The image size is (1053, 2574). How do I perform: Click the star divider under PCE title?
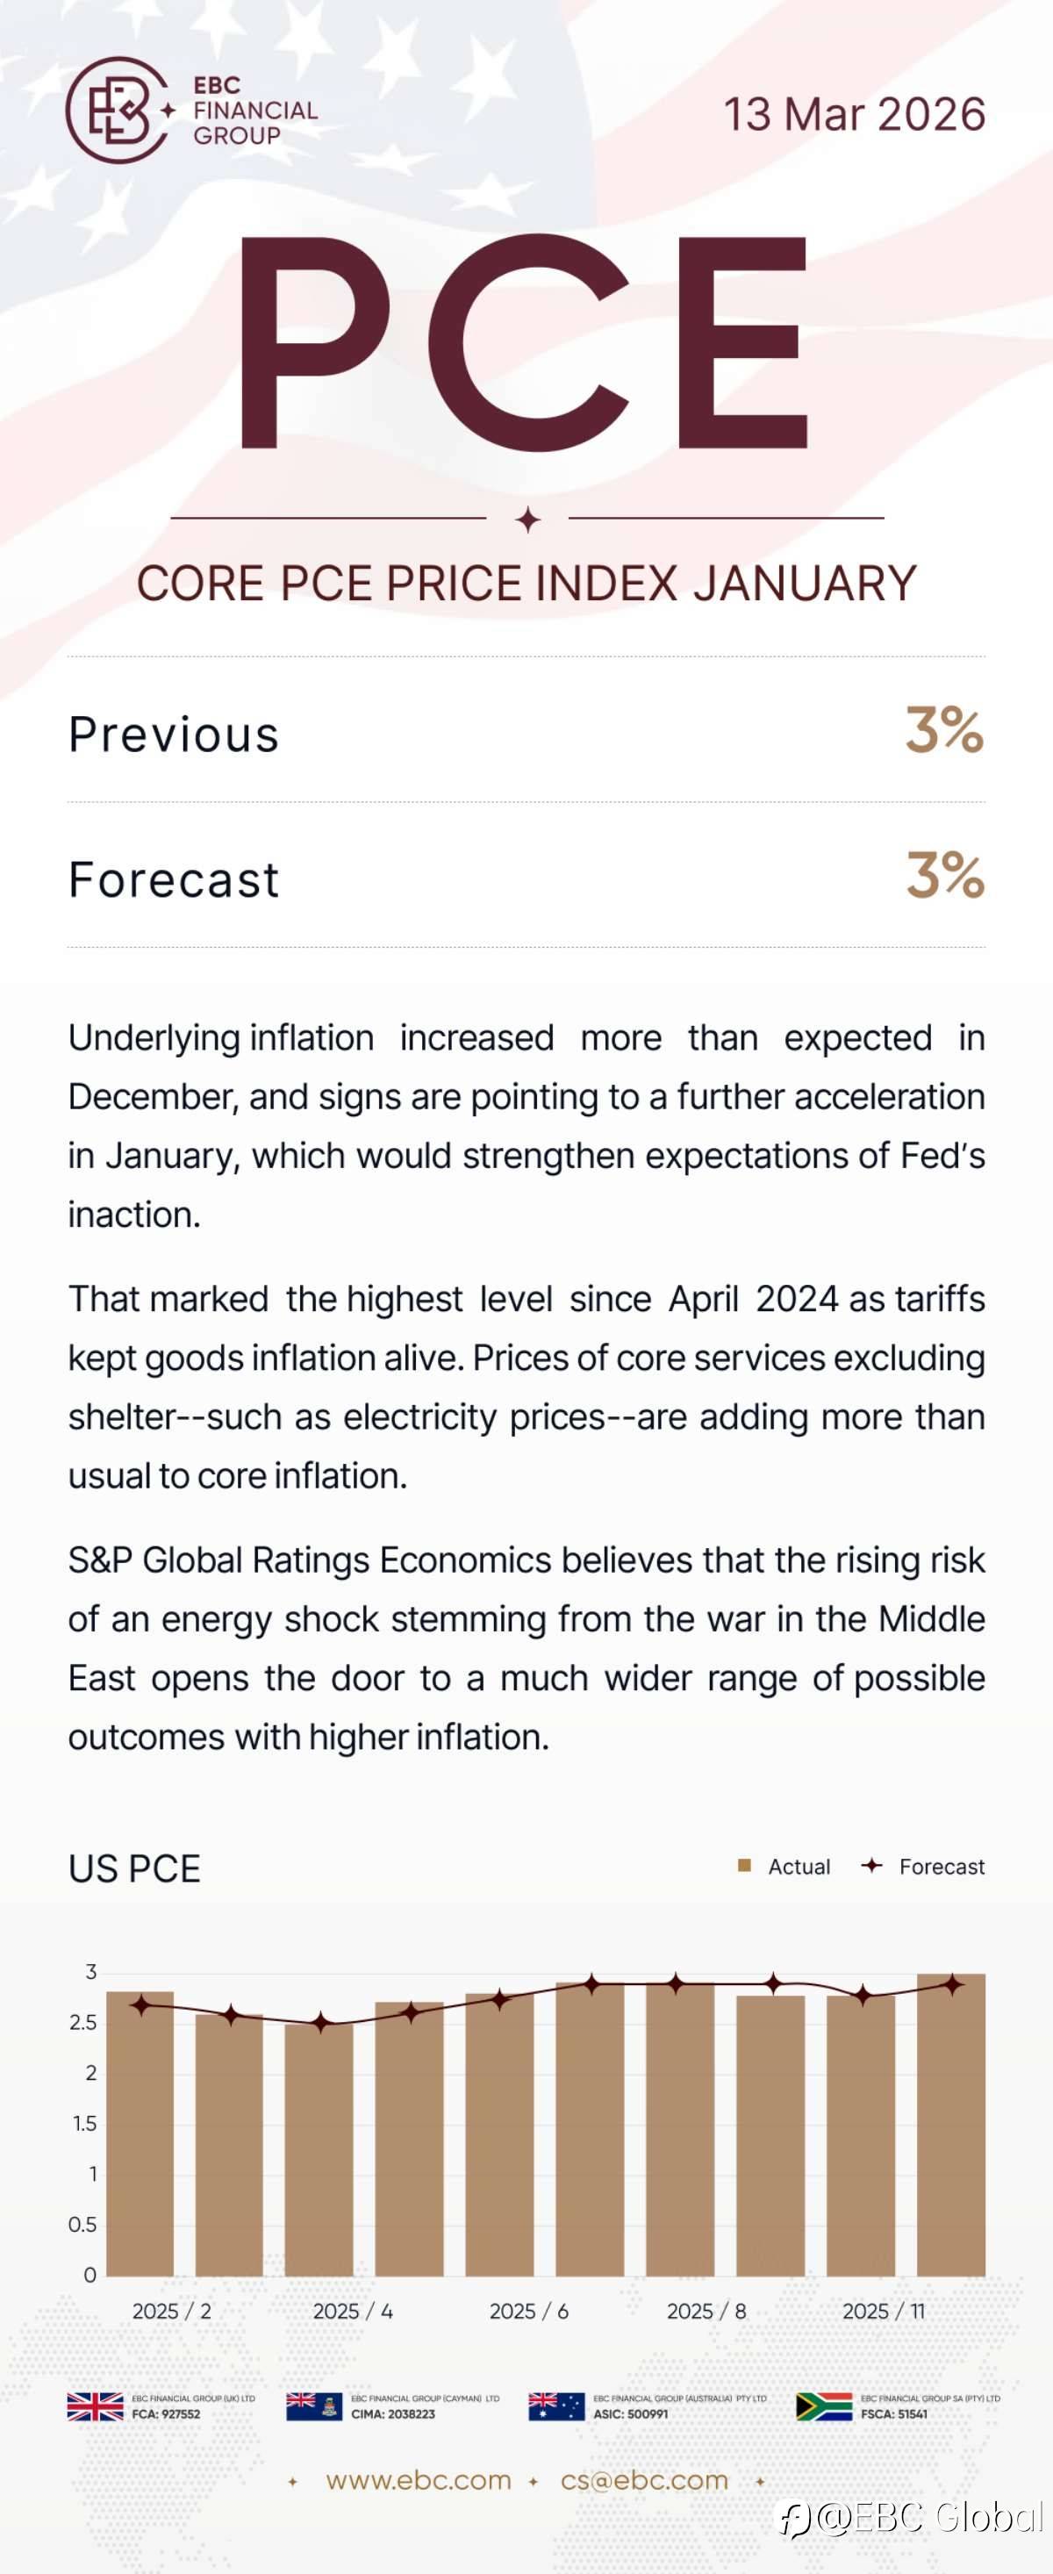click(x=527, y=520)
